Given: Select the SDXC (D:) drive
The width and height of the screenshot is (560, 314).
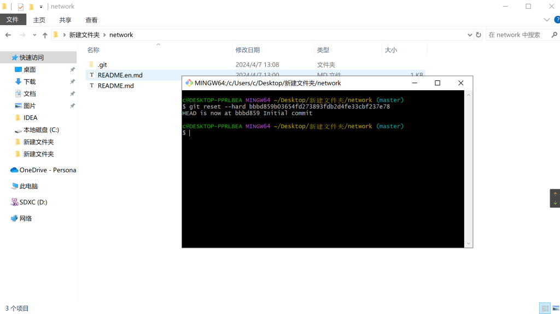Looking at the screenshot, I should click(33, 202).
